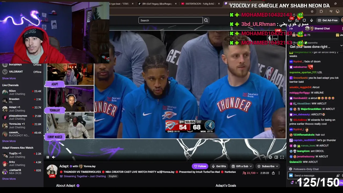The image size is (343, 193).
Task: Open the Just Chatting category link
Action: (x=98, y=176)
